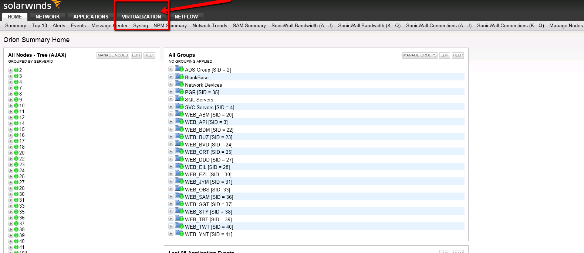Click the WEB_BVD group folder icon
The image size is (584, 253).
pyautogui.click(x=179, y=143)
